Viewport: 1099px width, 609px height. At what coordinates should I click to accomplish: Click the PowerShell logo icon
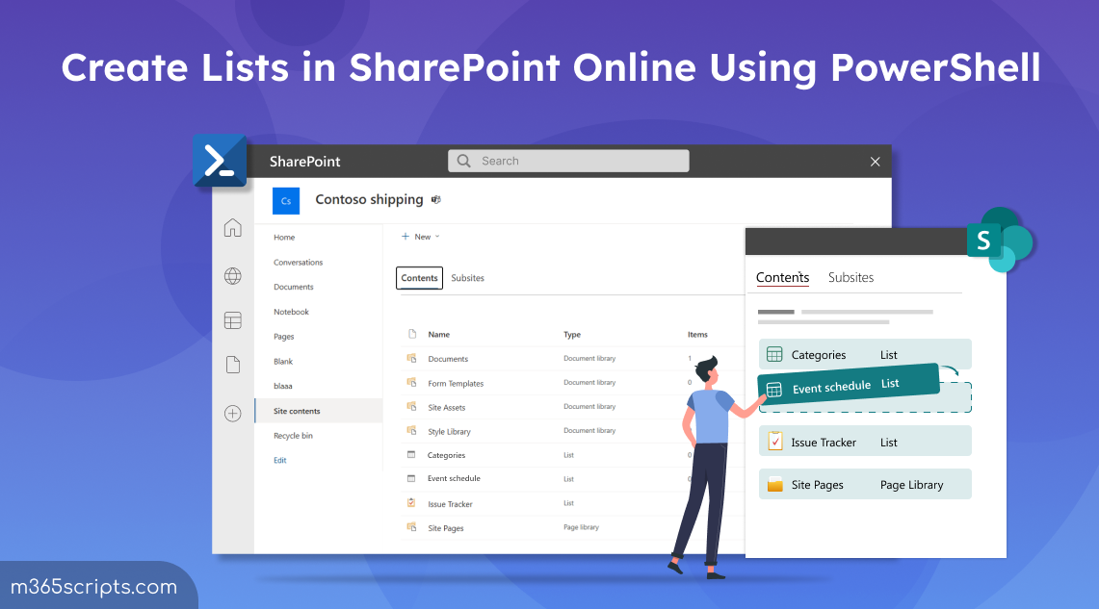220,161
